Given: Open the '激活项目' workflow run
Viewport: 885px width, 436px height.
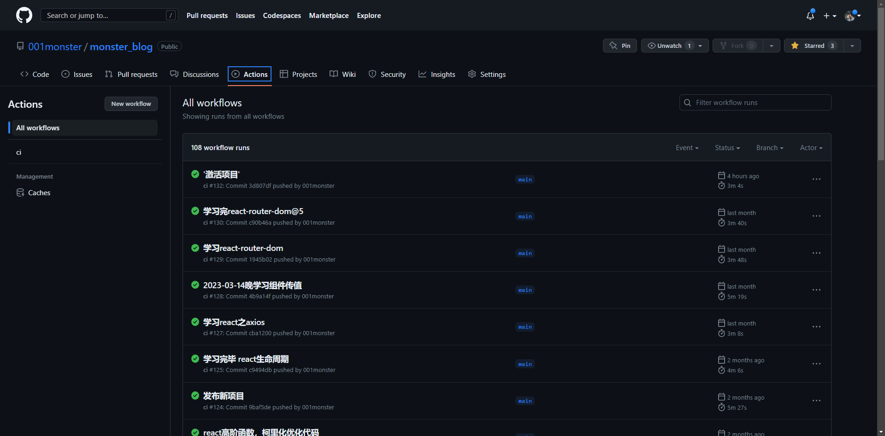Looking at the screenshot, I should (221, 174).
